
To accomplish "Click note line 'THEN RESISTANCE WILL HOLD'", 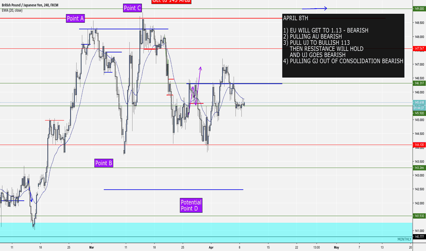I will [326, 49].
